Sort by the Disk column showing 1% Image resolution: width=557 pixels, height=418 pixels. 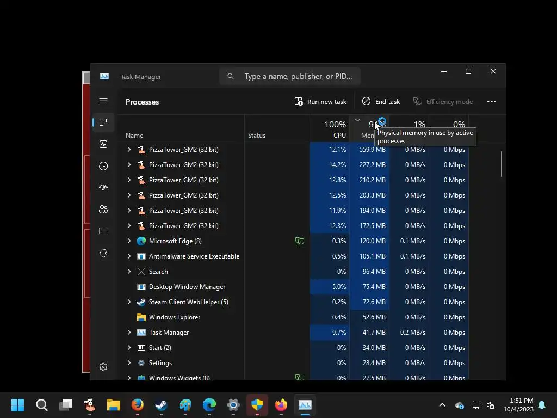coord(409,125)
